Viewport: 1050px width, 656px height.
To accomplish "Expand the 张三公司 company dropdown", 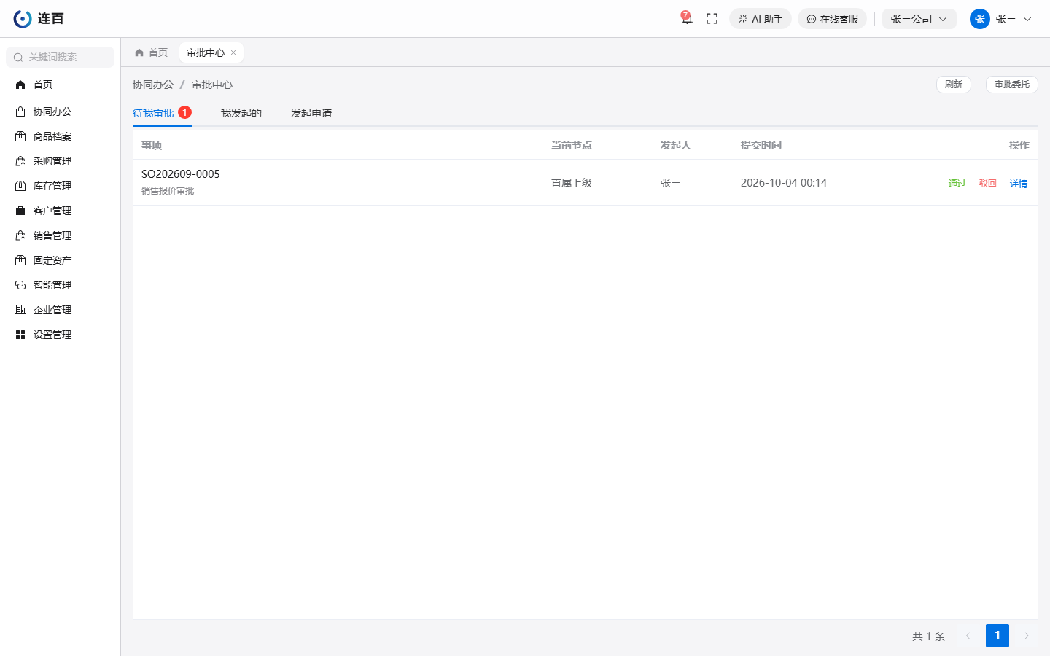I will coord(919,19).
